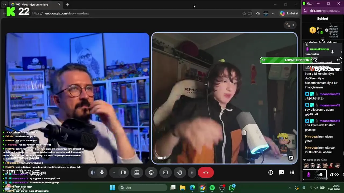Open Spotify from the taskbar
344x193 pixels.
click(x=212, y=188)
